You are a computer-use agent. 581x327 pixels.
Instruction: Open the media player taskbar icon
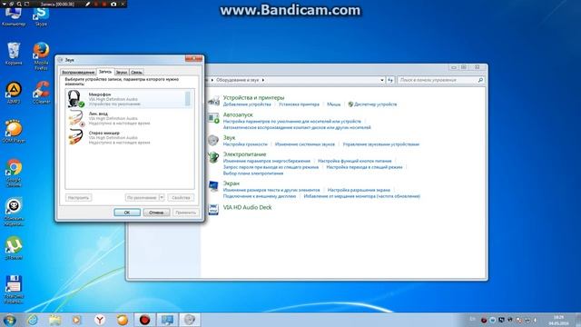pyautogui.click(x=76, y=320)
